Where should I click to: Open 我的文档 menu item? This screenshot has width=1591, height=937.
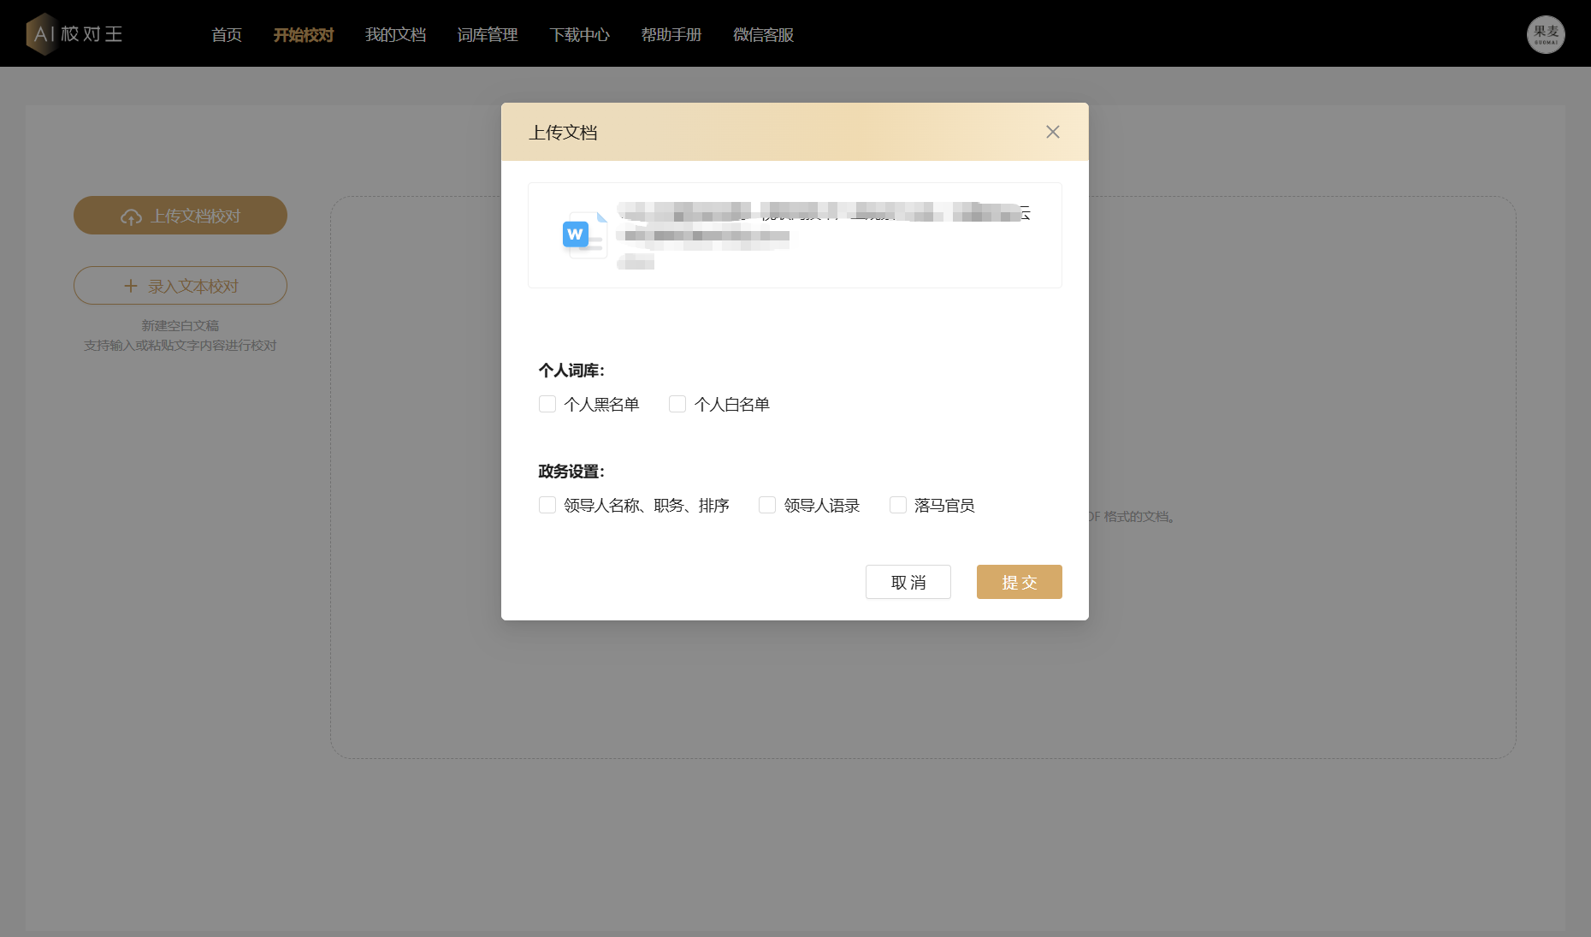395,35
